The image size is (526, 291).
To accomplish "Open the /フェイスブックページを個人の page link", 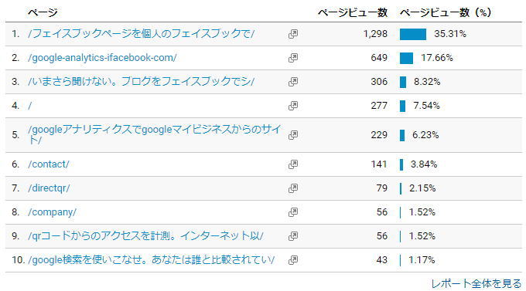I will point(142,33).
